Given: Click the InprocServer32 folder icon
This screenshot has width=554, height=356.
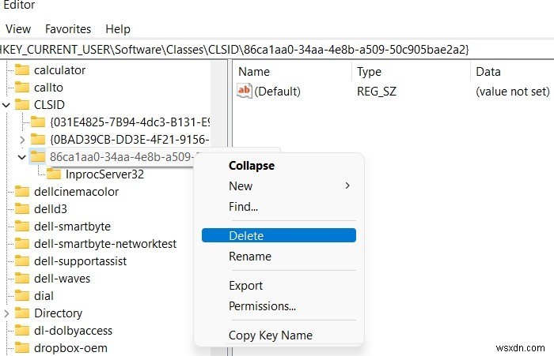Looking at the screenshot, I should [x=54, y=174].
